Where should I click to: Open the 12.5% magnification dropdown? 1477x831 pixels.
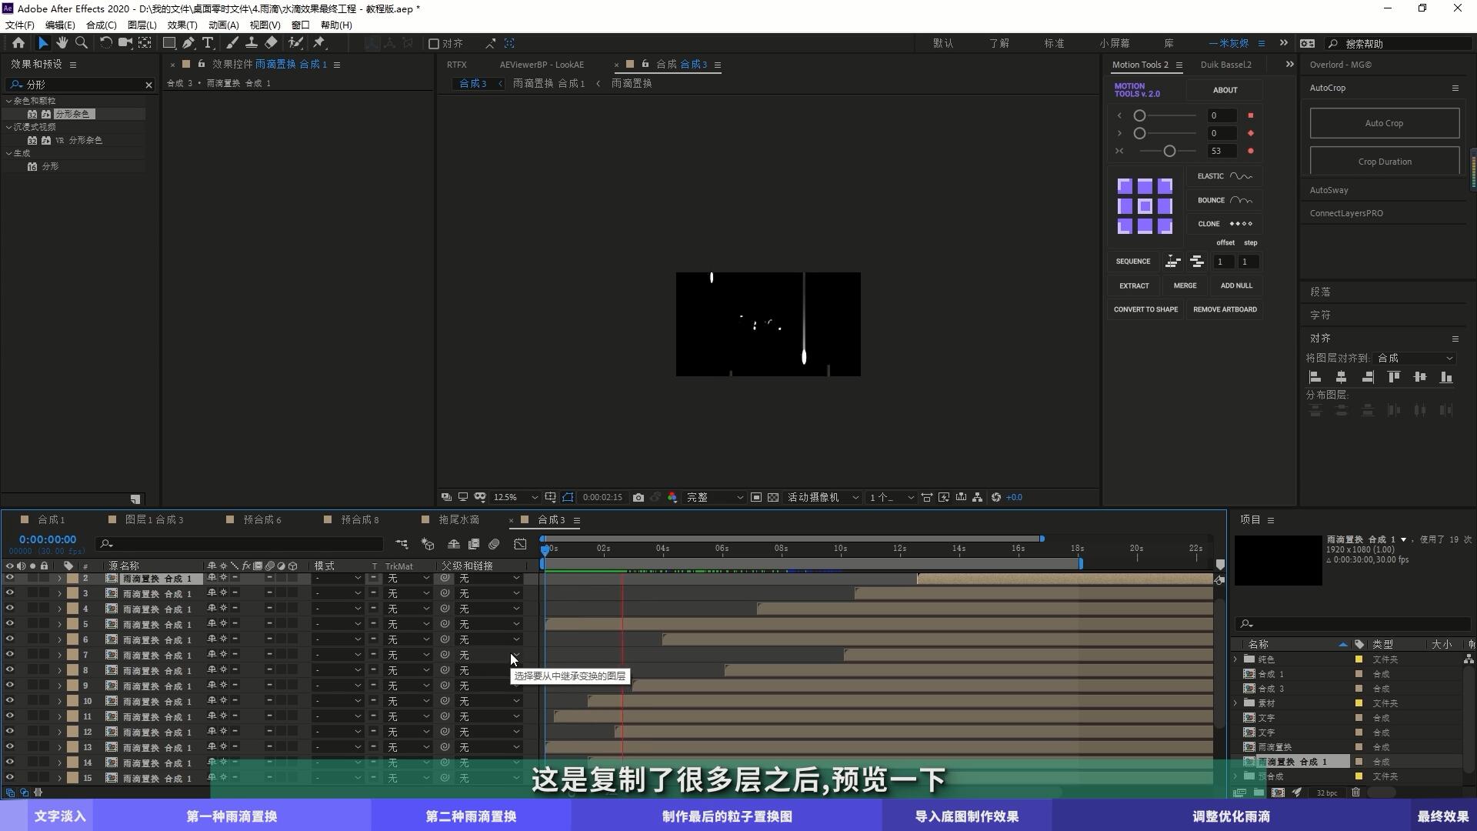(x=515, y=498)
